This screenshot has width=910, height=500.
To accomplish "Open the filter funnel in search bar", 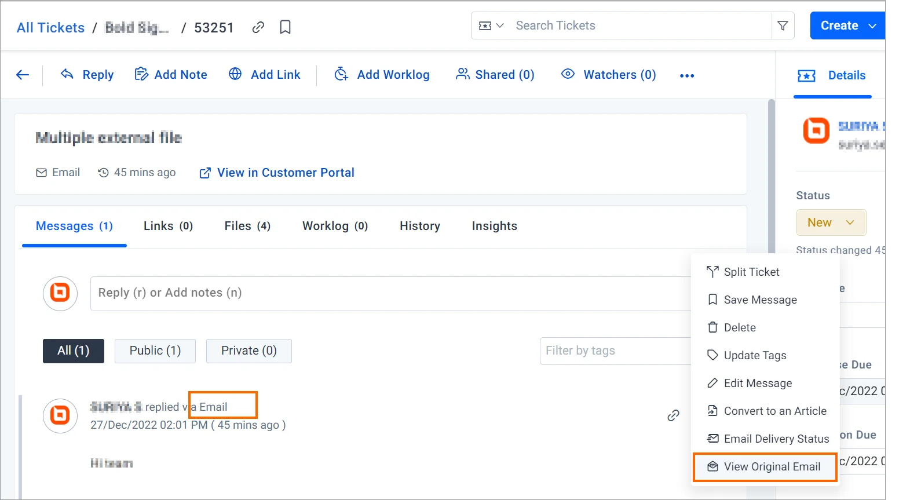I will (783, 25).
